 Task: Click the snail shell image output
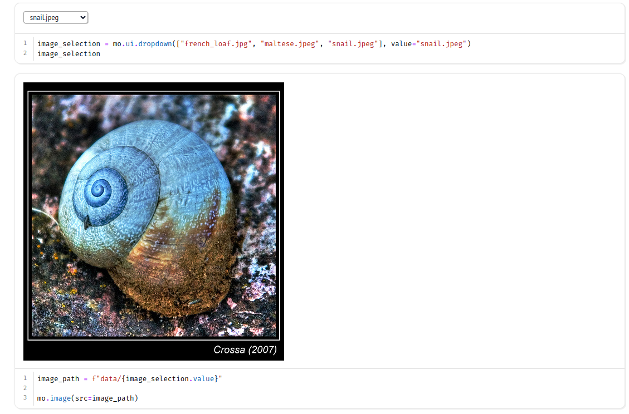tap(154, 221)
